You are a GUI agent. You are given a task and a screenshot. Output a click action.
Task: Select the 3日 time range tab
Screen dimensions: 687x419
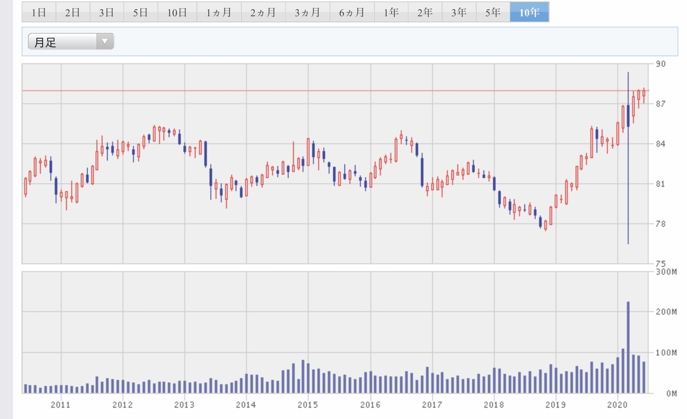106,12
